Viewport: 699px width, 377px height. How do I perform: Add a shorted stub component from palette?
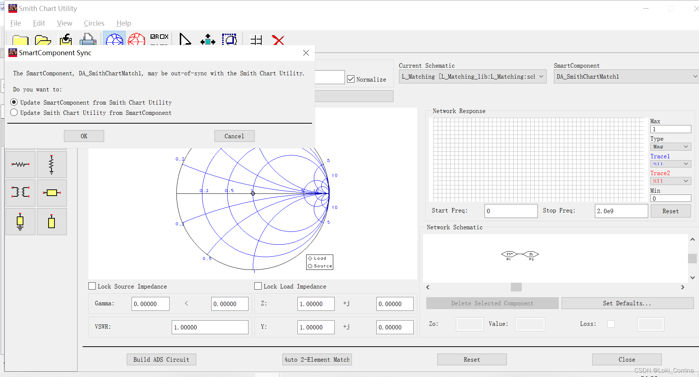click(20, 222)
